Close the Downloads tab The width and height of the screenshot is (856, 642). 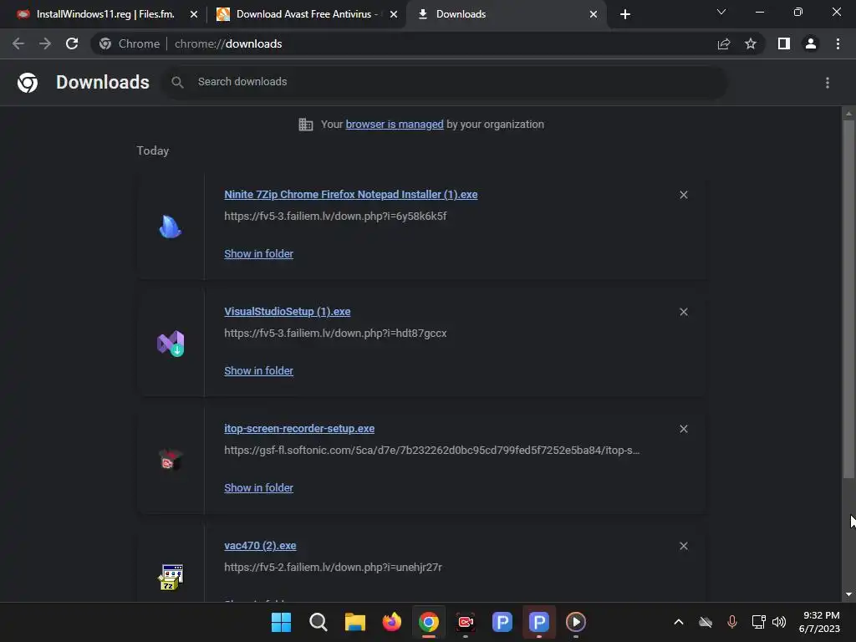(x=594, y=14)
